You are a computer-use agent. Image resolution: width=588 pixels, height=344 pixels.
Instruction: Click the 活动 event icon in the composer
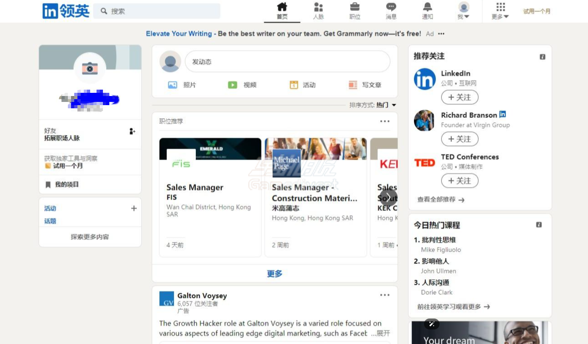tap(294, 85)
